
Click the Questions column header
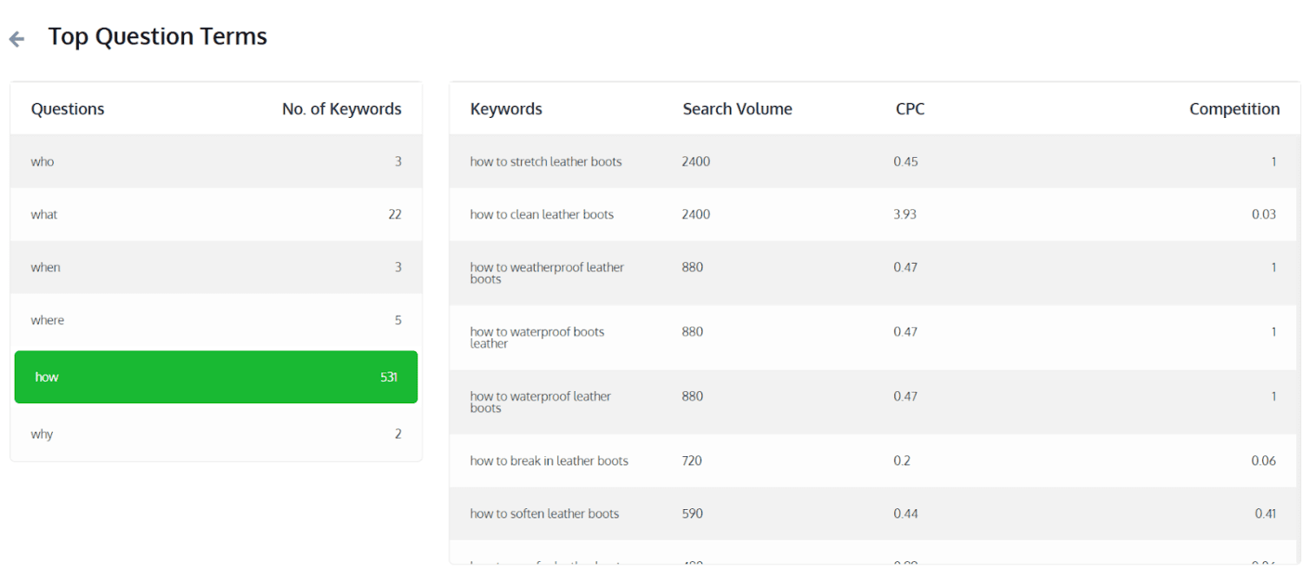[x=68, y=109]
